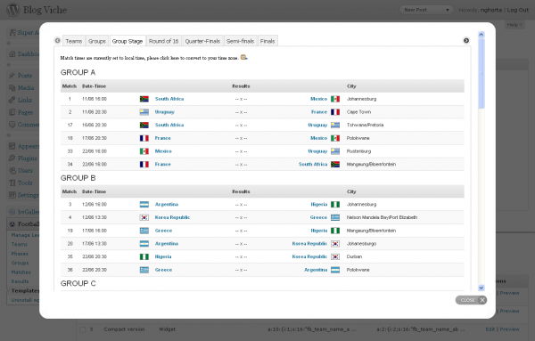Viewport: 535px width, 341px height.
Task: Click Nigeria flag in match 19 row
Action: (335, 231)
